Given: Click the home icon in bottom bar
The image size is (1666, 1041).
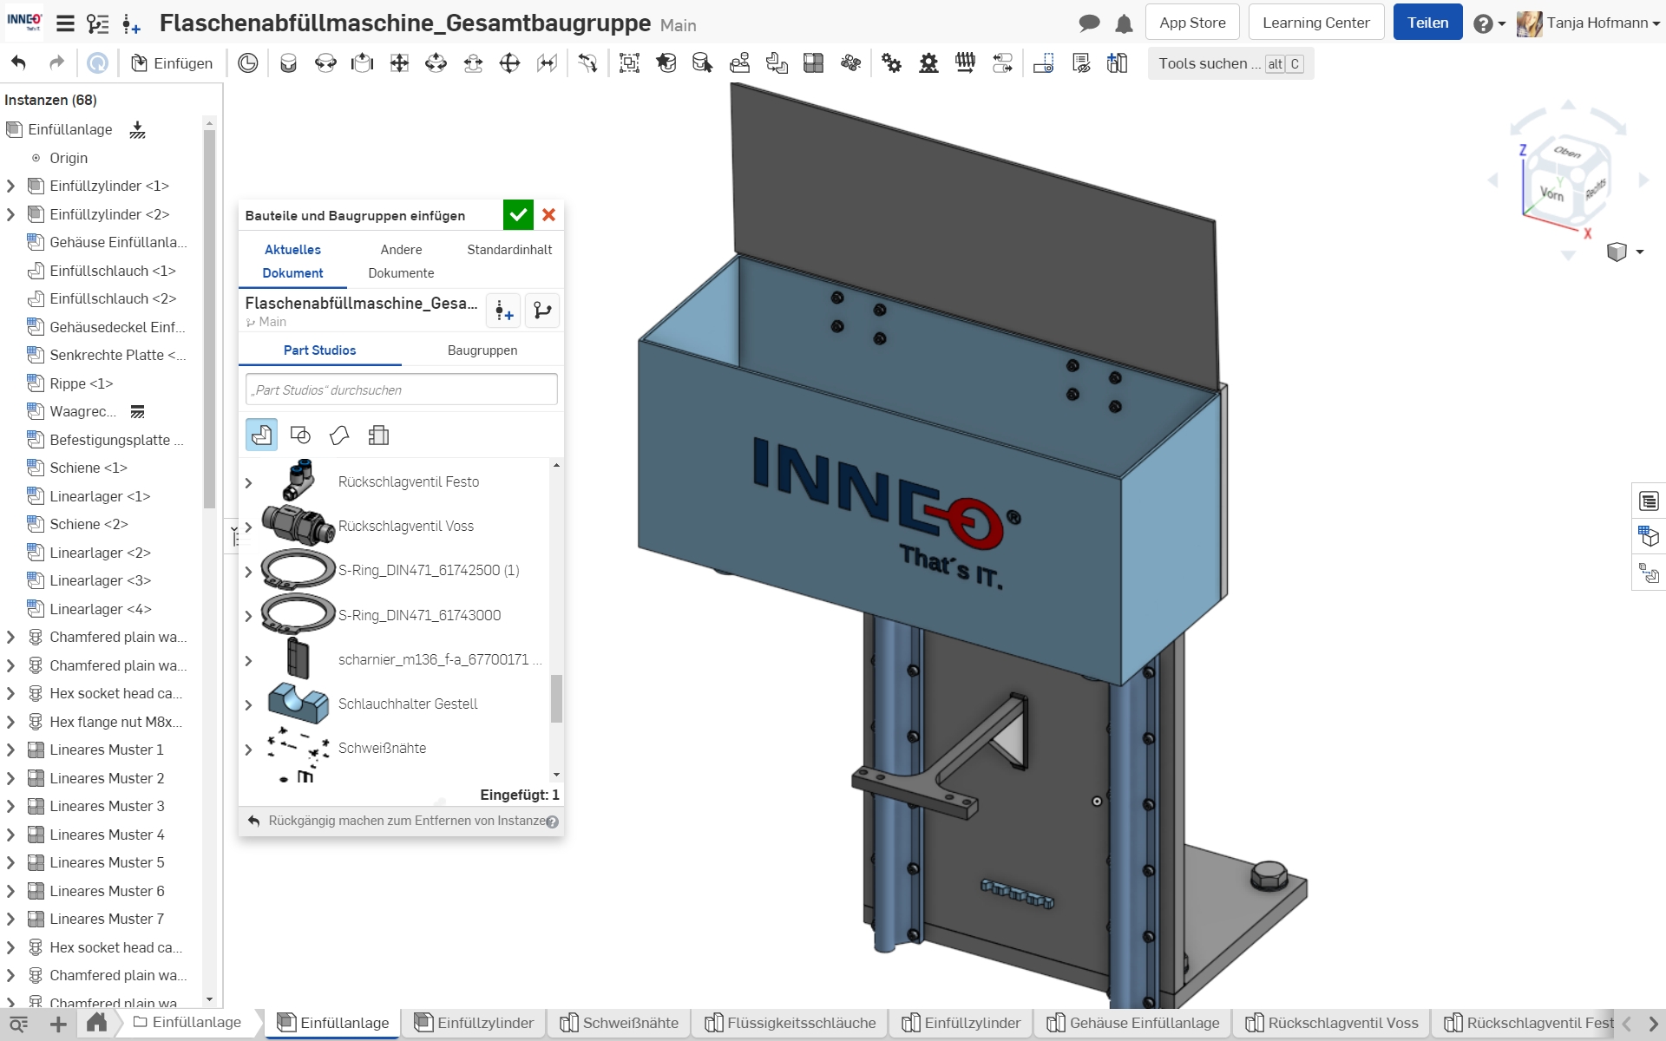Looking at the screenshot, I should pyautogui.click(x=96, y=1023).
